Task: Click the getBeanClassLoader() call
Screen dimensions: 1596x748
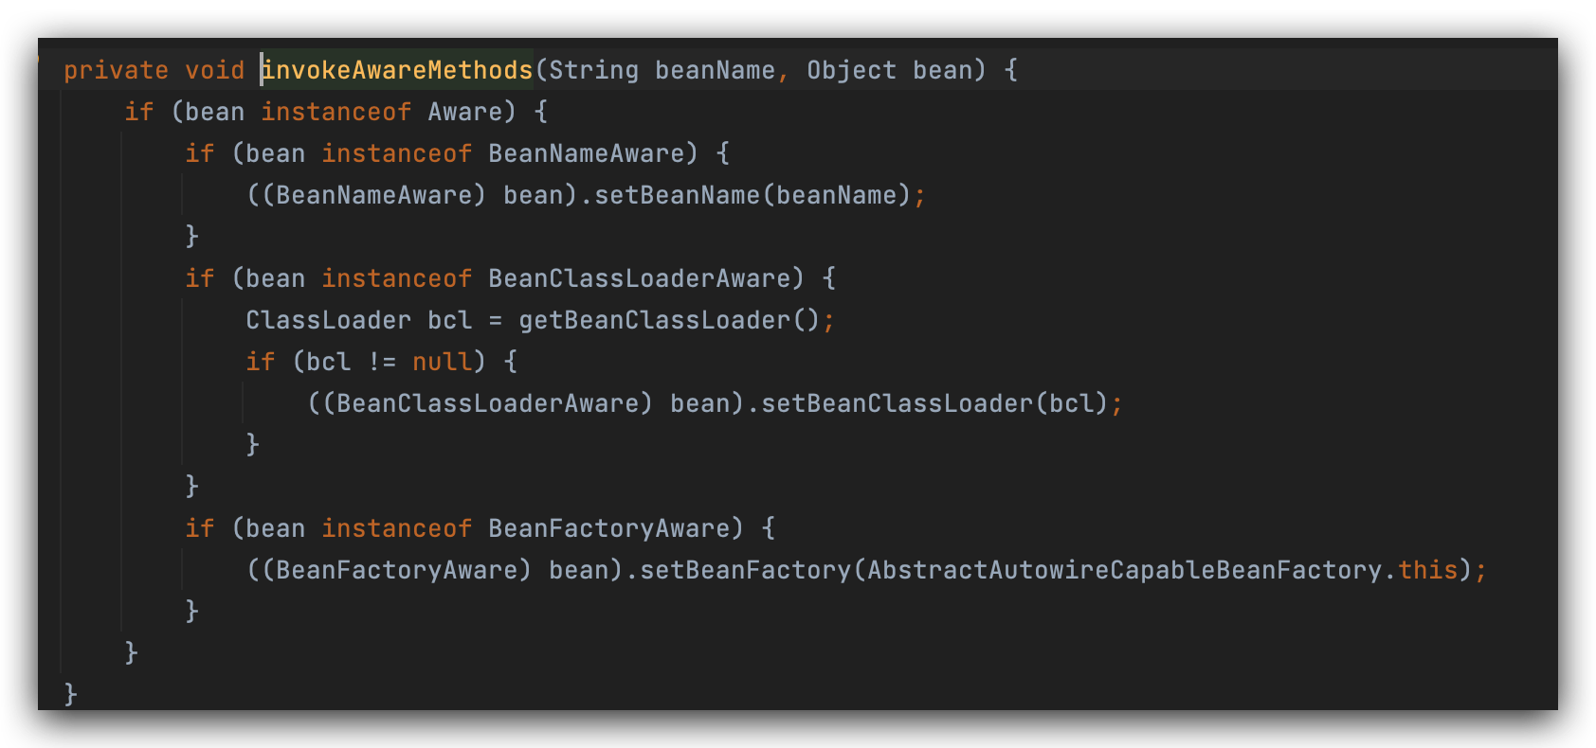Action: (x=669, y=320)
